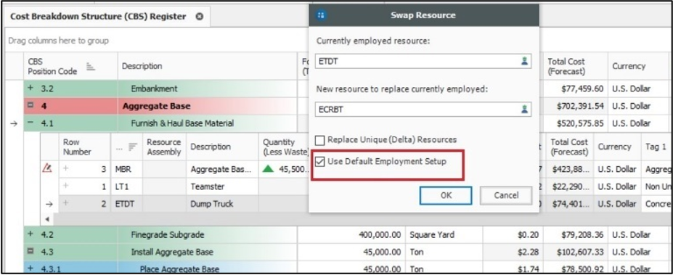Click the $2.28 unit cost cell

(x=513, y=252)
